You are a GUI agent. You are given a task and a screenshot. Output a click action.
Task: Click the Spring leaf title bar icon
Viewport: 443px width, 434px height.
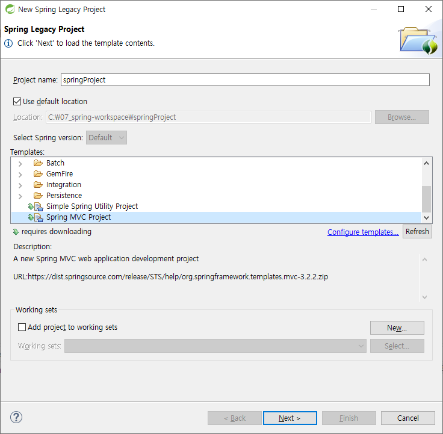(x=10, y=9)
